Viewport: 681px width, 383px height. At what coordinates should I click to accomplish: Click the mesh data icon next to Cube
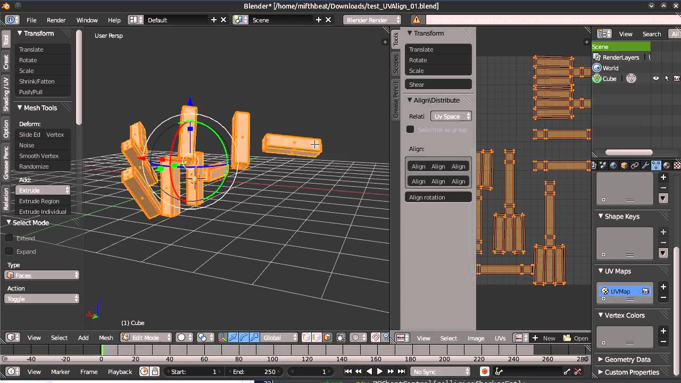632,78
